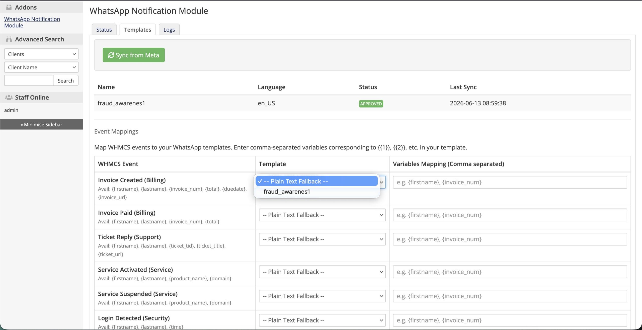
Task: Open the Logs tab
Action: tap(169, 30)
